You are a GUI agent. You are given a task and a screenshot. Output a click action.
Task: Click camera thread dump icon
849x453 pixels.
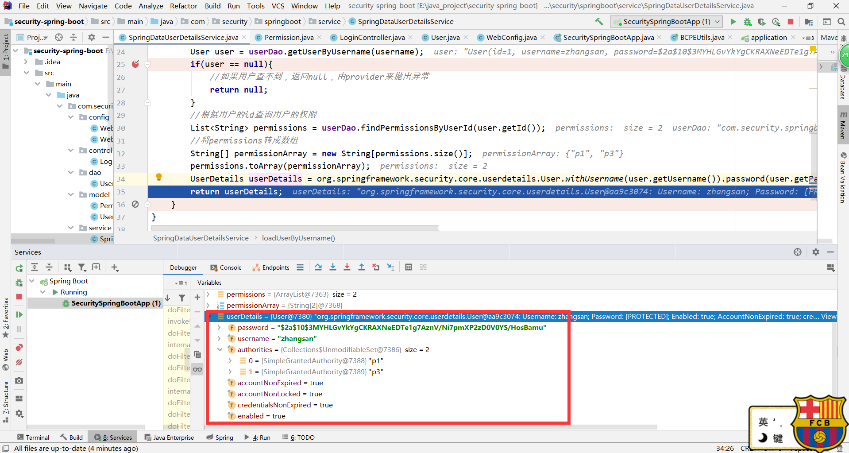[x=19, y=380]
